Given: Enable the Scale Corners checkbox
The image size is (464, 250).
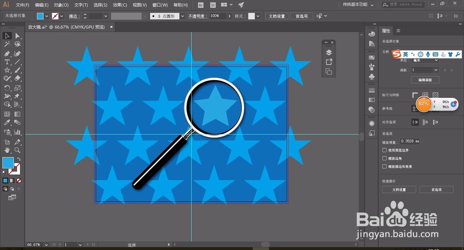Looking at the screenshot, I should pos(384,158).
